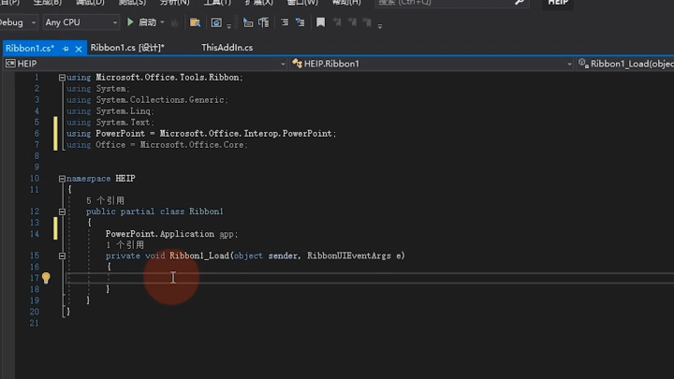Focus the search box (Ctrl+Q)

pyautogui.click(x=446, y=3)
